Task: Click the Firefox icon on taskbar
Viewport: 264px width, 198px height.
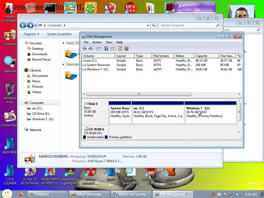Action: [21, 194]
